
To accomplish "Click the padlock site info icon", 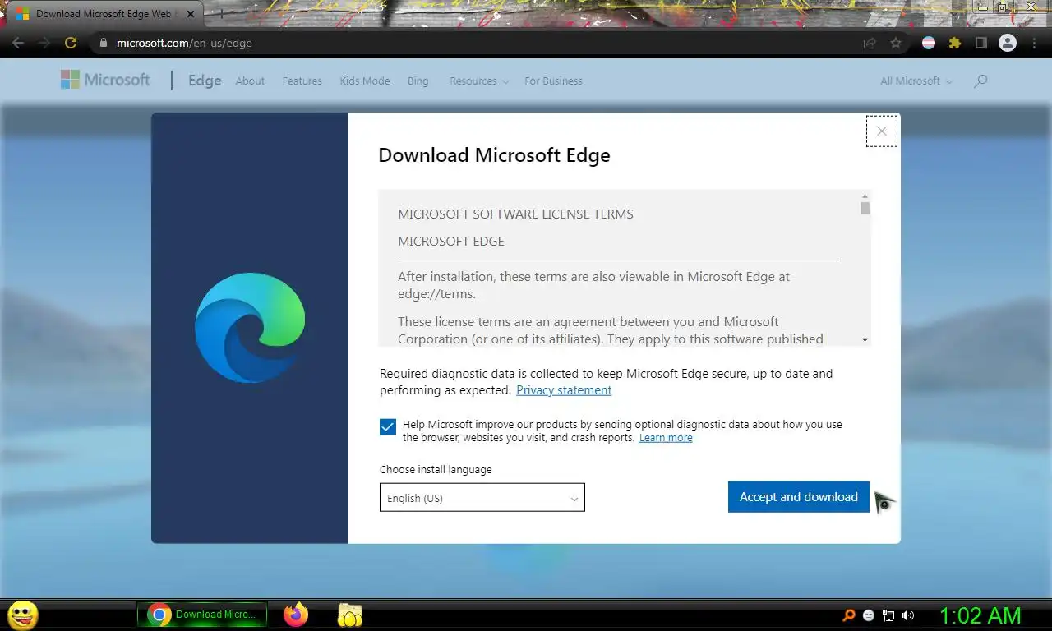I will click(x=104, y=43).
